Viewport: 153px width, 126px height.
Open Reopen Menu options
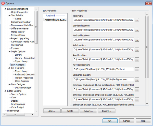pos(18,35)
